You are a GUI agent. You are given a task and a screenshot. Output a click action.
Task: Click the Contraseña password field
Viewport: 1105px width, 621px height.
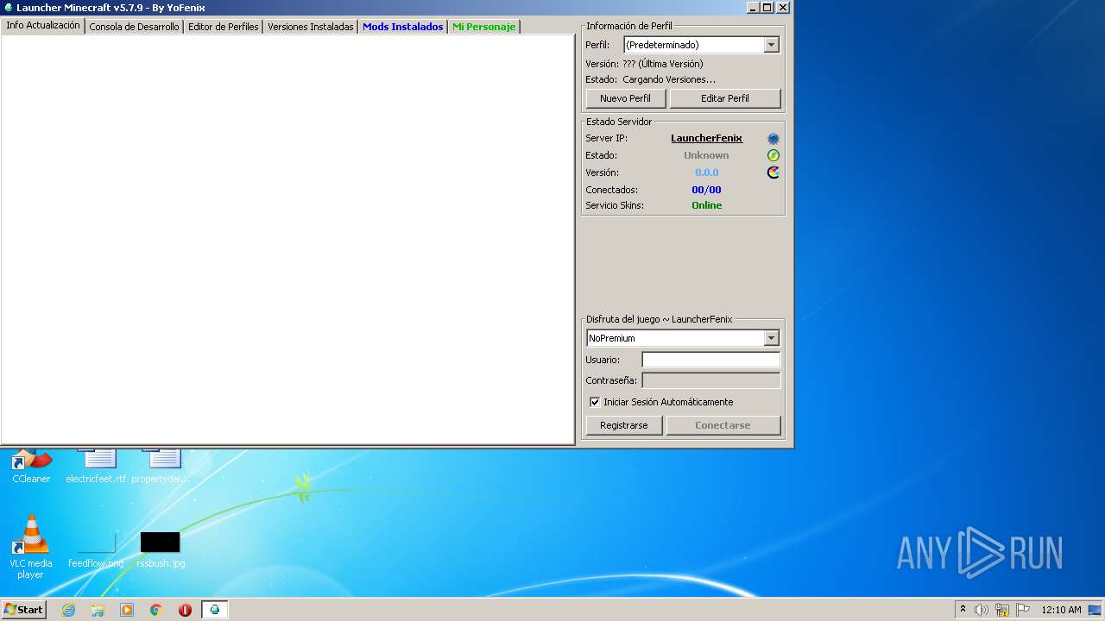(x=711, y=380)
